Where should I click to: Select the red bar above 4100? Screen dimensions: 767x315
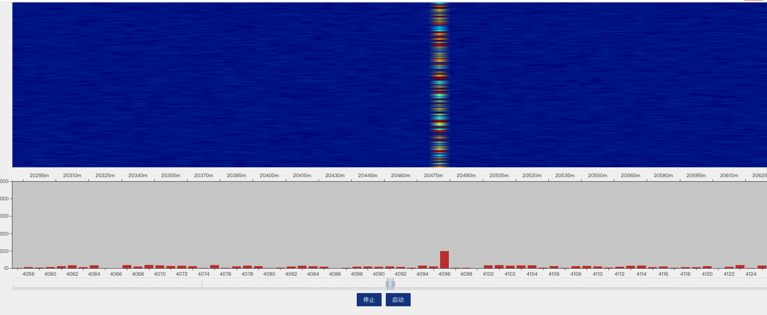pyautogui.click(x=488, y=267)
